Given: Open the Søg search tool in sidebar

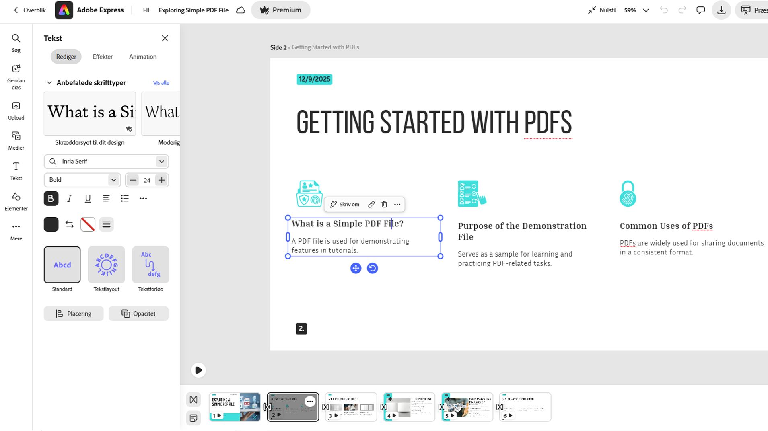Looking at the screenshot, I should coord(16,43).
